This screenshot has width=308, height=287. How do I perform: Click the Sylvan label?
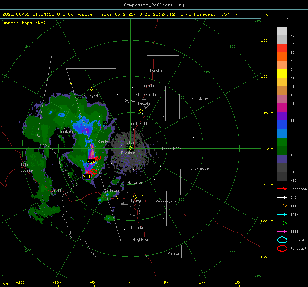pyautogui.click(x=131, y=101)
